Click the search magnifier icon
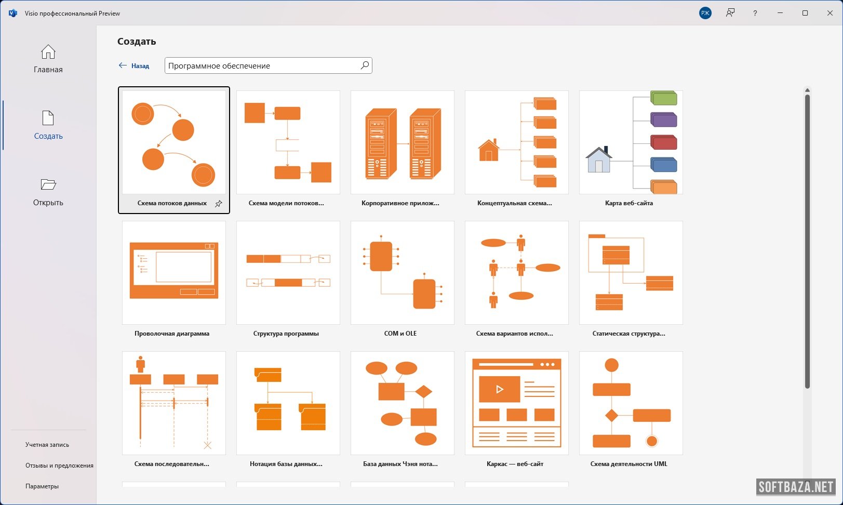This screenshot has height=505, width=843. [365, 65]
